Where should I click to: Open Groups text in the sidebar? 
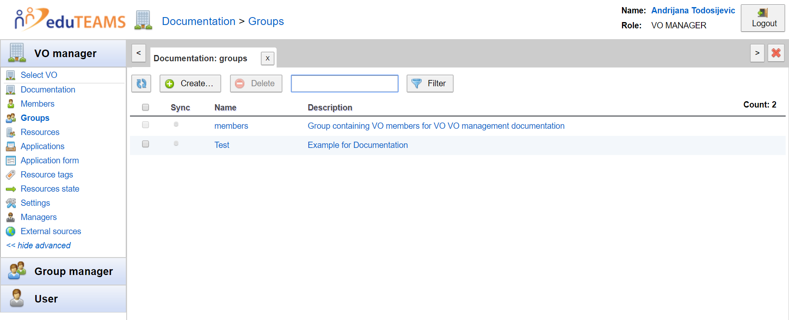click(x=35, y=118)
